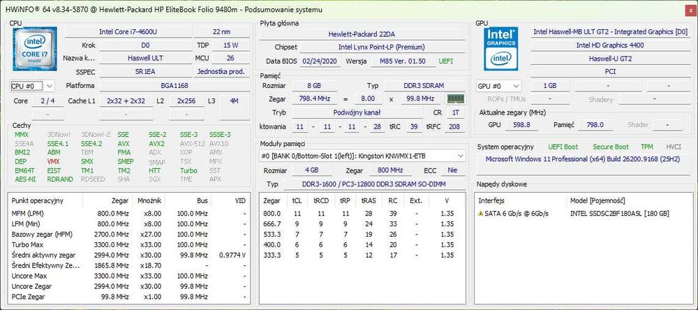Screen dimensions: 698x310
Task: Click the Intel Haswell-MB ULT GT2 GPU field
Action: (610, 32)
